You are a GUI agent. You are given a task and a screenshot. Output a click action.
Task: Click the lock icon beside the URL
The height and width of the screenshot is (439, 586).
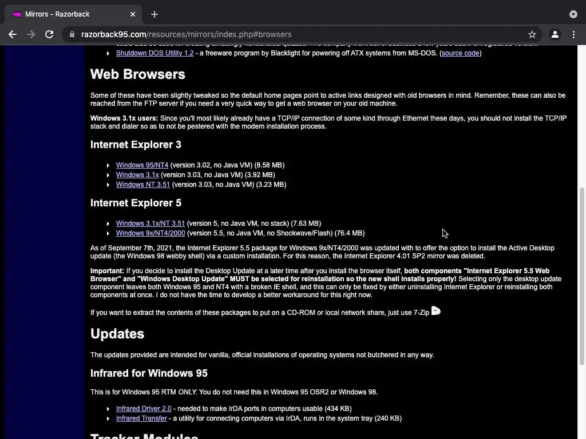[x=72, y=34]
